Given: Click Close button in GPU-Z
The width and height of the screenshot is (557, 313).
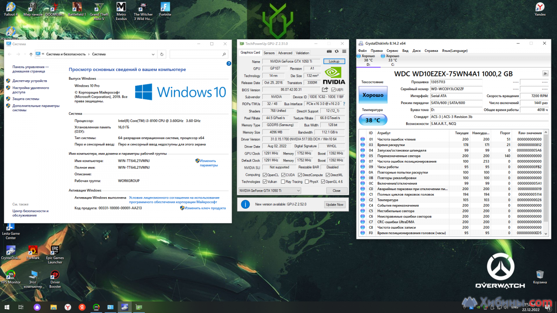Looking at the screenshot, I should coord(337,191).
